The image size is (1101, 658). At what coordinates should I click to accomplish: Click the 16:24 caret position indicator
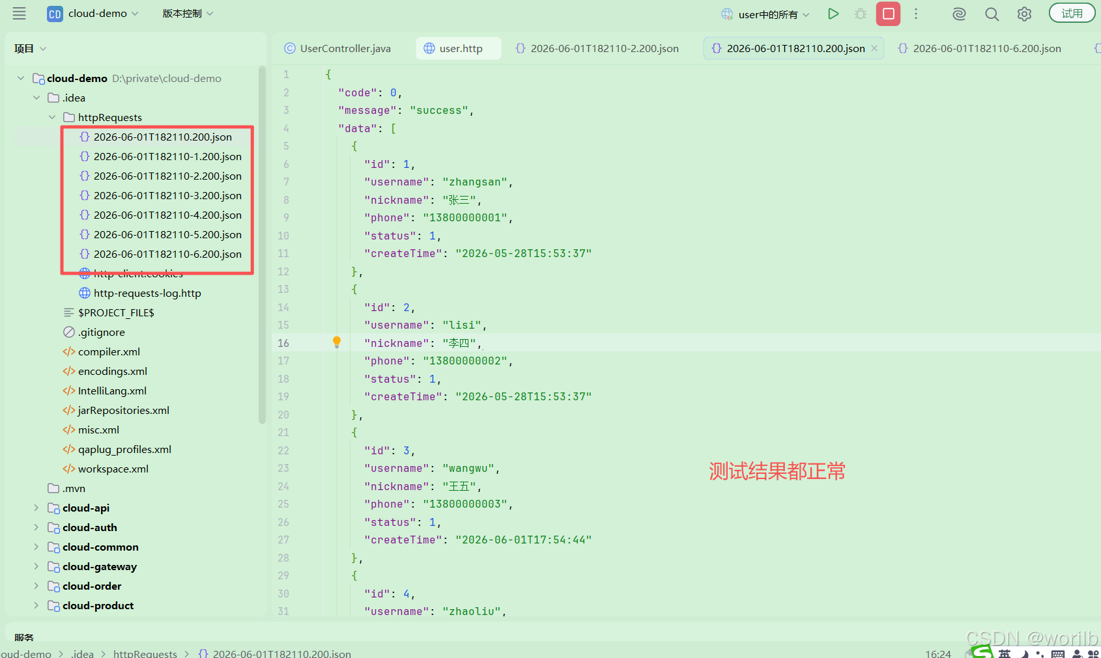[x=938, y=653]
